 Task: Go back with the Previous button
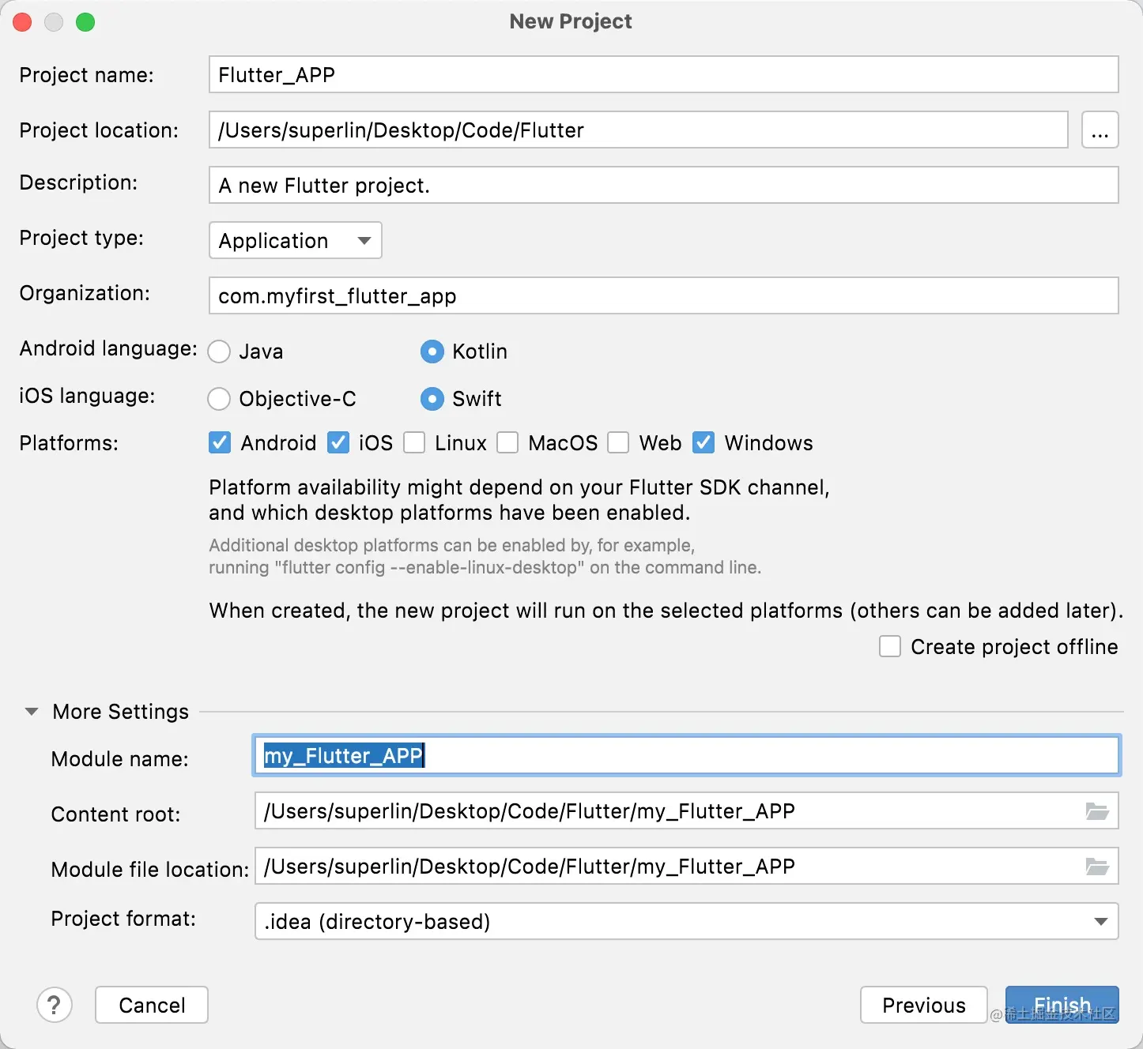pos(923,1005)
